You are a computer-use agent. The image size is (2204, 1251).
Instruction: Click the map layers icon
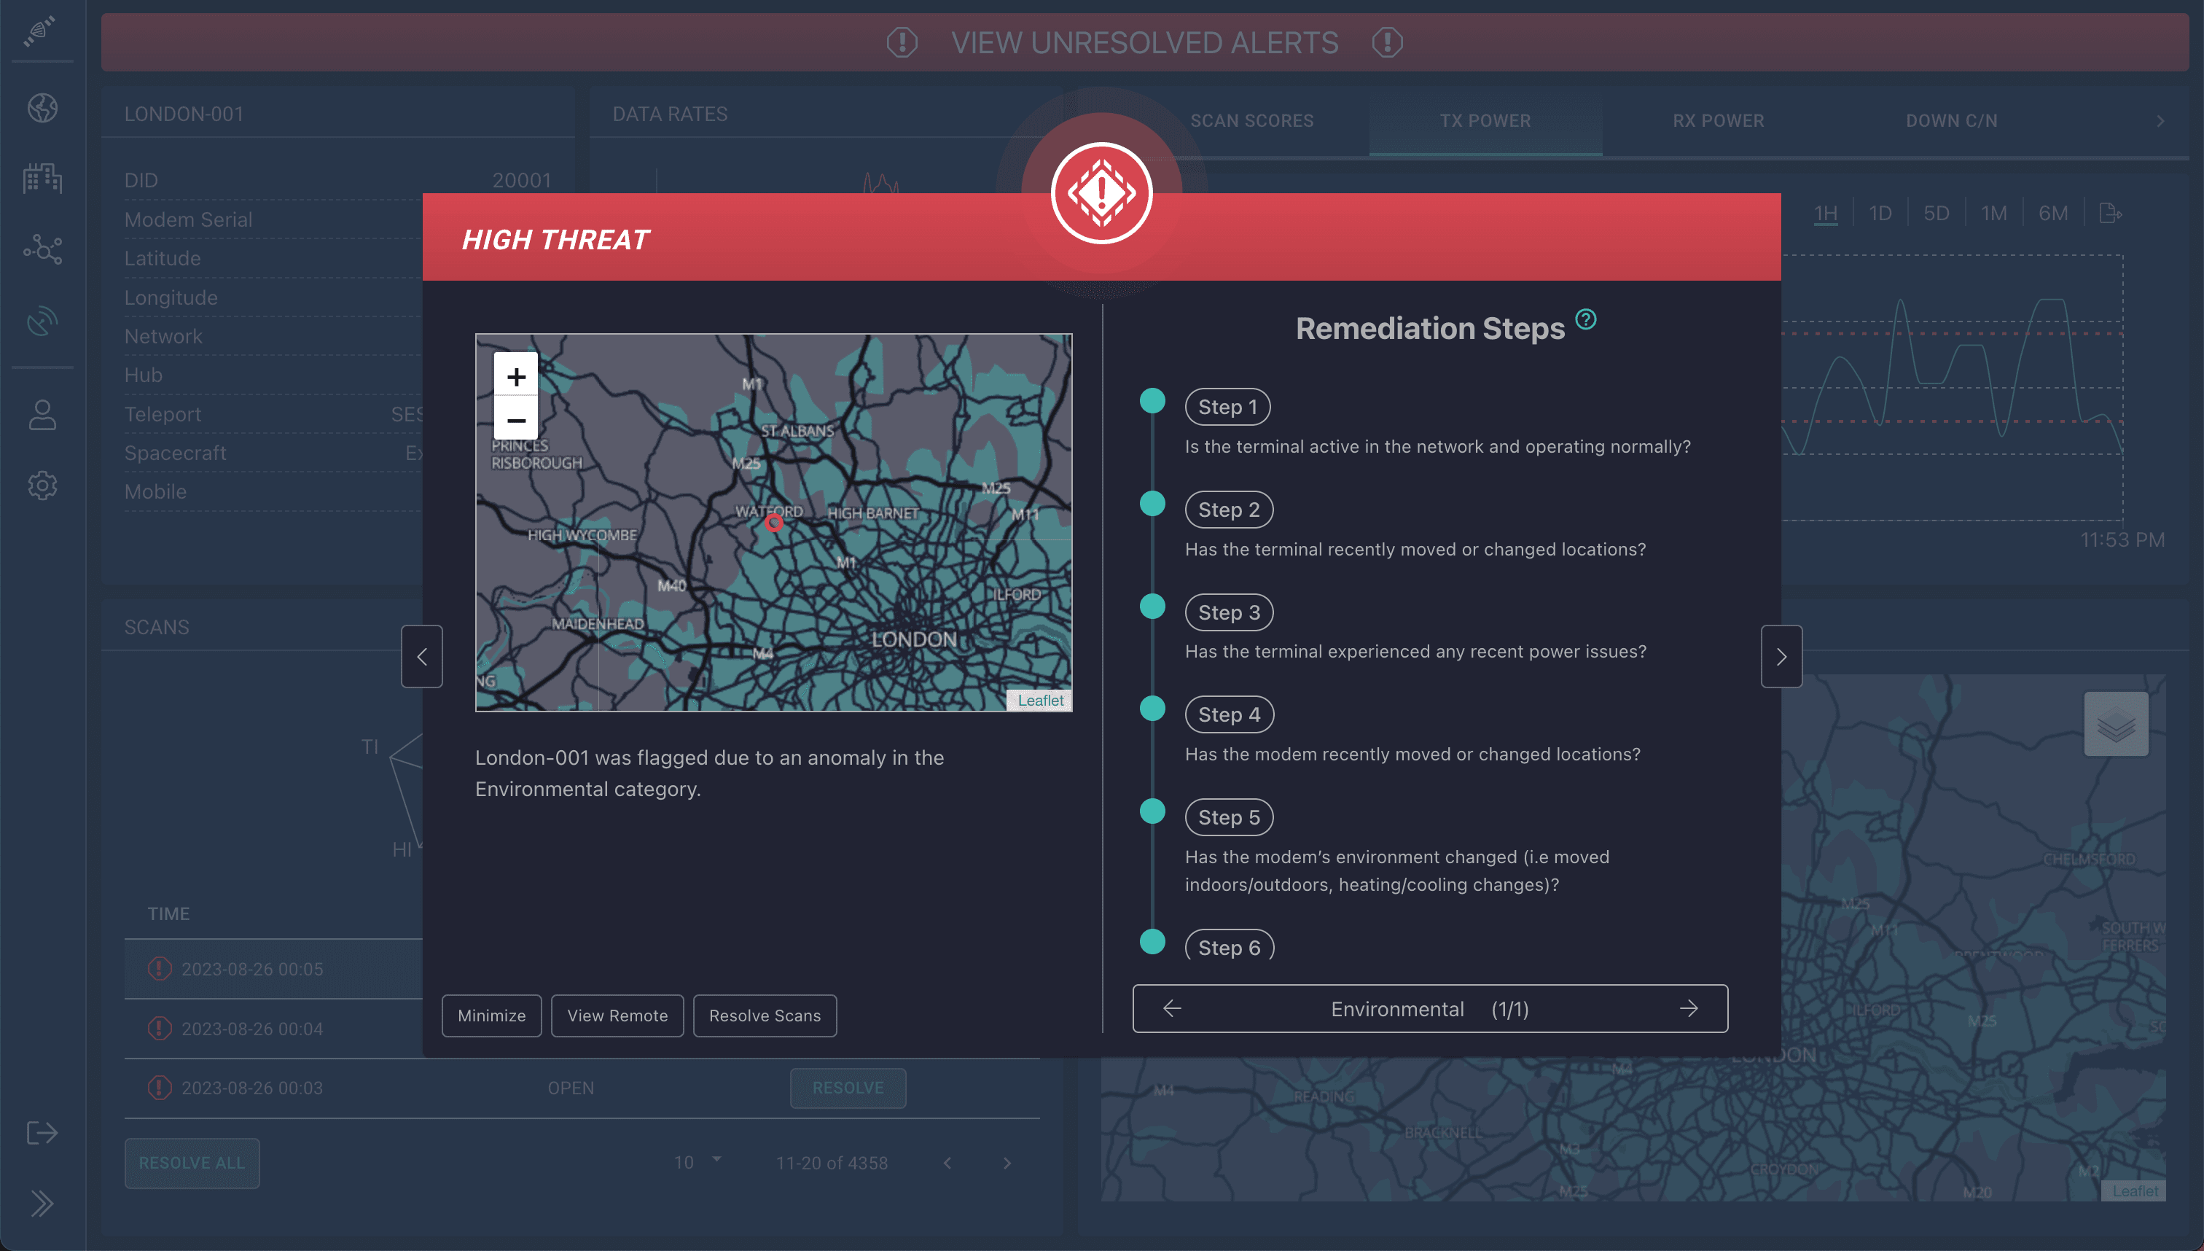[2116, 725]
